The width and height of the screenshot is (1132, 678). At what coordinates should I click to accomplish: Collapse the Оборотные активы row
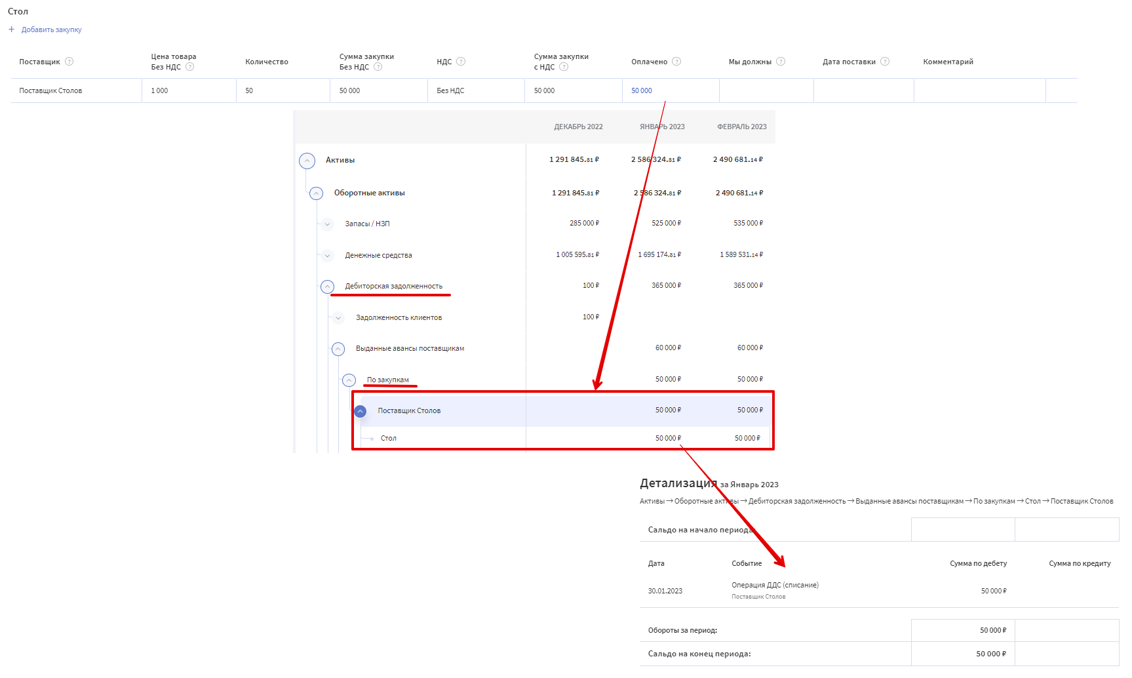[x=316, y=193]
